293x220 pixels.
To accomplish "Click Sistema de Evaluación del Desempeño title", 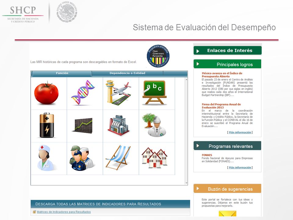I will click(204, 27).
